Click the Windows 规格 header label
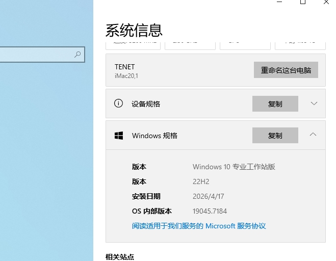 click(154, 136)
